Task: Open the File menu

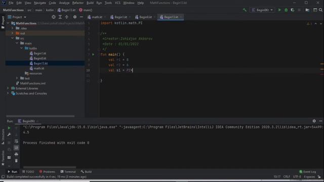Action: [x=11, y=3]
